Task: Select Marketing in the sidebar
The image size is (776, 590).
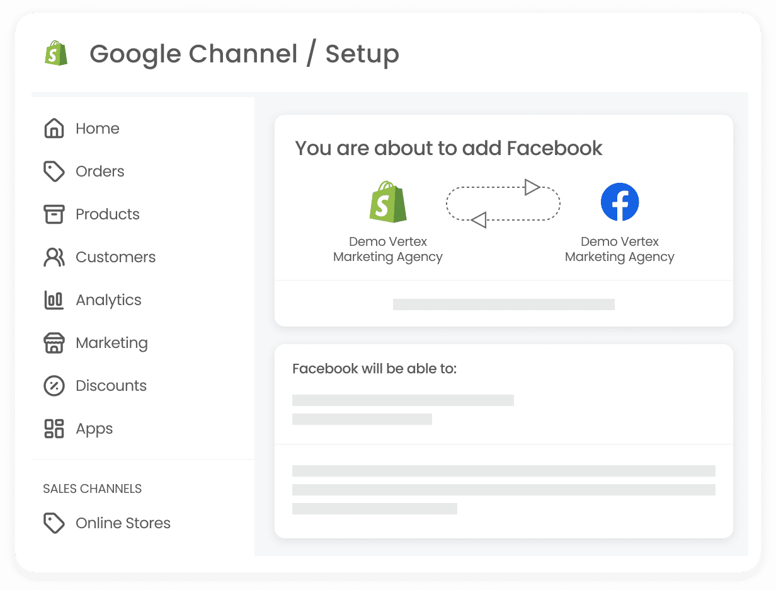Action: [111, 344]
